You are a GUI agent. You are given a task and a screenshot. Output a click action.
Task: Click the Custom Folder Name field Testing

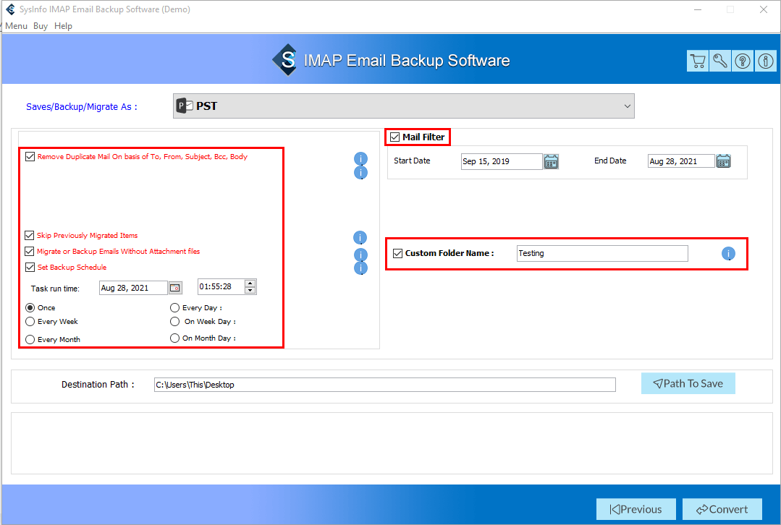point(602,253)
